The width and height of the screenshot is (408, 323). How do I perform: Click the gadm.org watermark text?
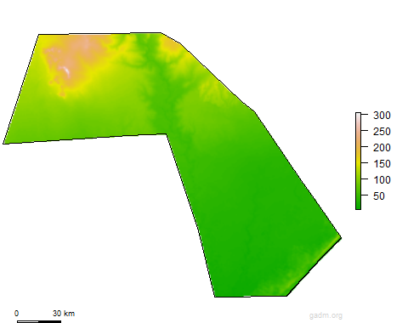[326, 315]
